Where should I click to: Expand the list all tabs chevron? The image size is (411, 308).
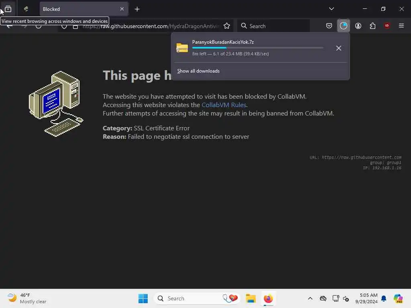pos(331,9)
